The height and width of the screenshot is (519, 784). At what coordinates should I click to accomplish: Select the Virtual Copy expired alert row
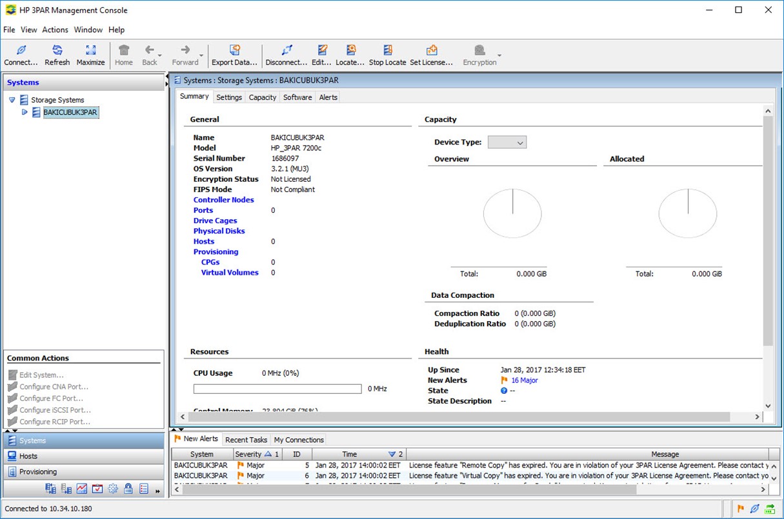[x=471, y=476]
